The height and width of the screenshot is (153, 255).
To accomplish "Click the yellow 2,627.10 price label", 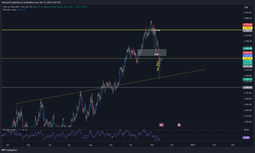I will tap(248, 58).
